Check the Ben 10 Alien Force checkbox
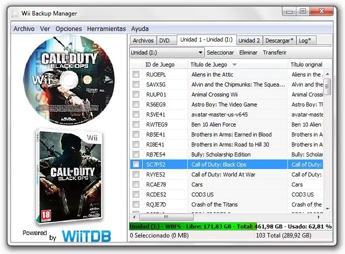 coord(136,124)
